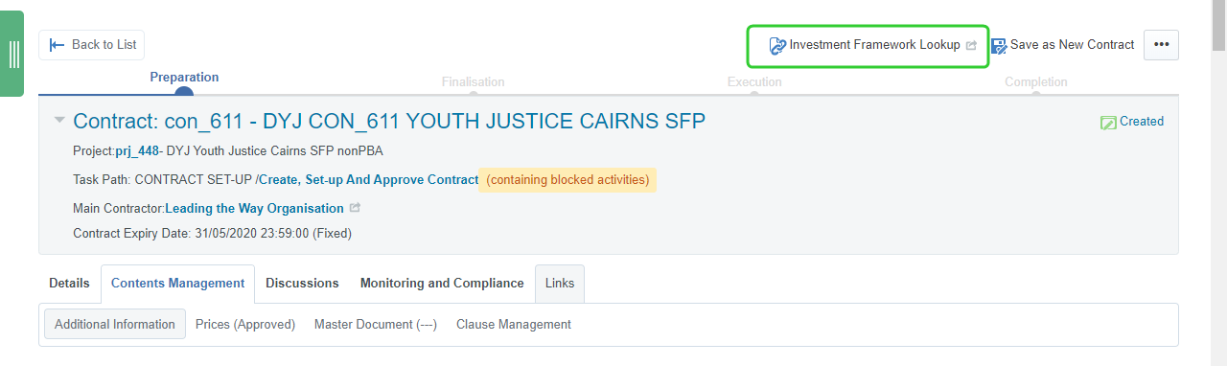1227x366 pixels.
Task: Open the Monitoring and Compliance tab
Action: click(x=442, y=284)
